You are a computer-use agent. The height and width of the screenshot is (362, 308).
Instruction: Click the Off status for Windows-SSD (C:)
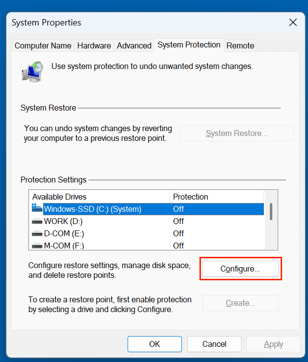pos(178,209)
